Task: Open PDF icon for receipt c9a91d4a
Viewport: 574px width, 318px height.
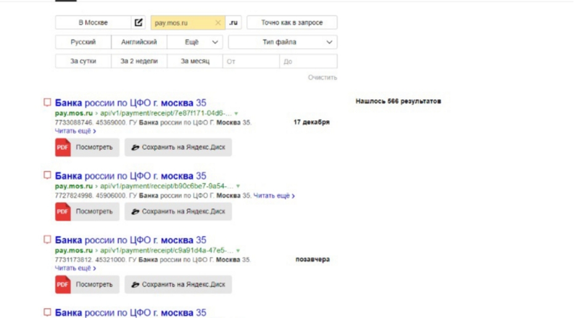Action: pos(63,284)
